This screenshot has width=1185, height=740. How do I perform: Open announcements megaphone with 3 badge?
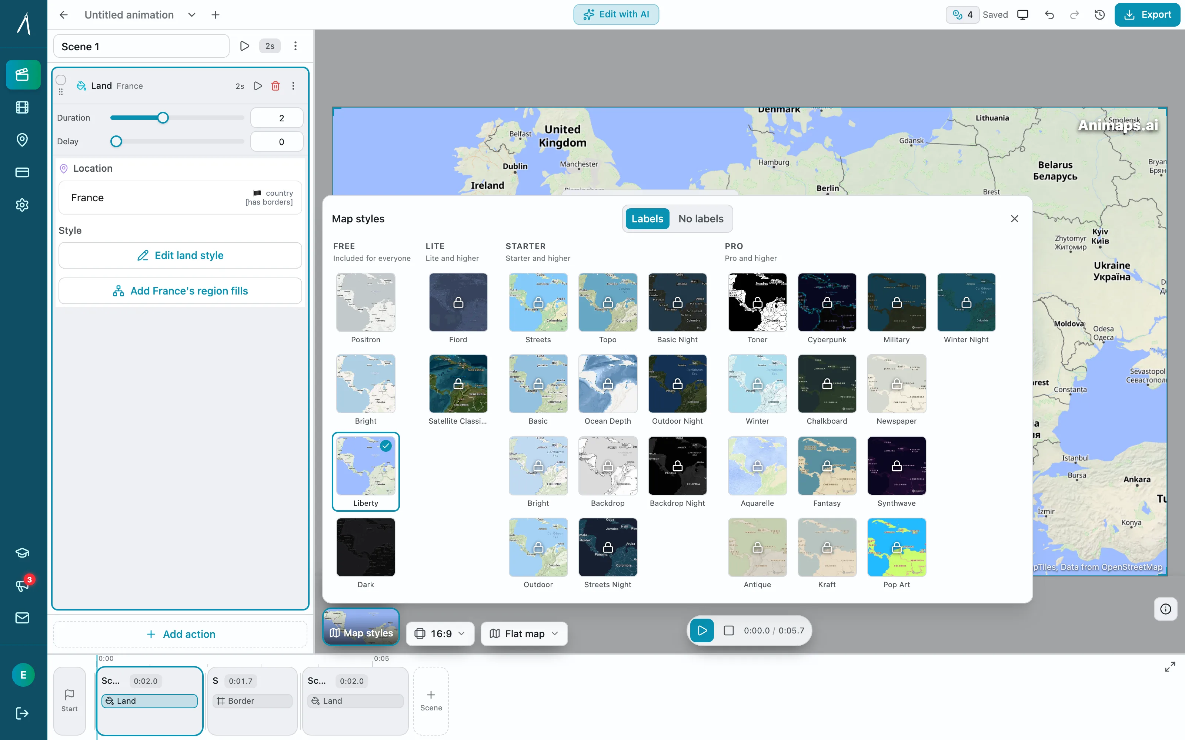pos(23,585)
